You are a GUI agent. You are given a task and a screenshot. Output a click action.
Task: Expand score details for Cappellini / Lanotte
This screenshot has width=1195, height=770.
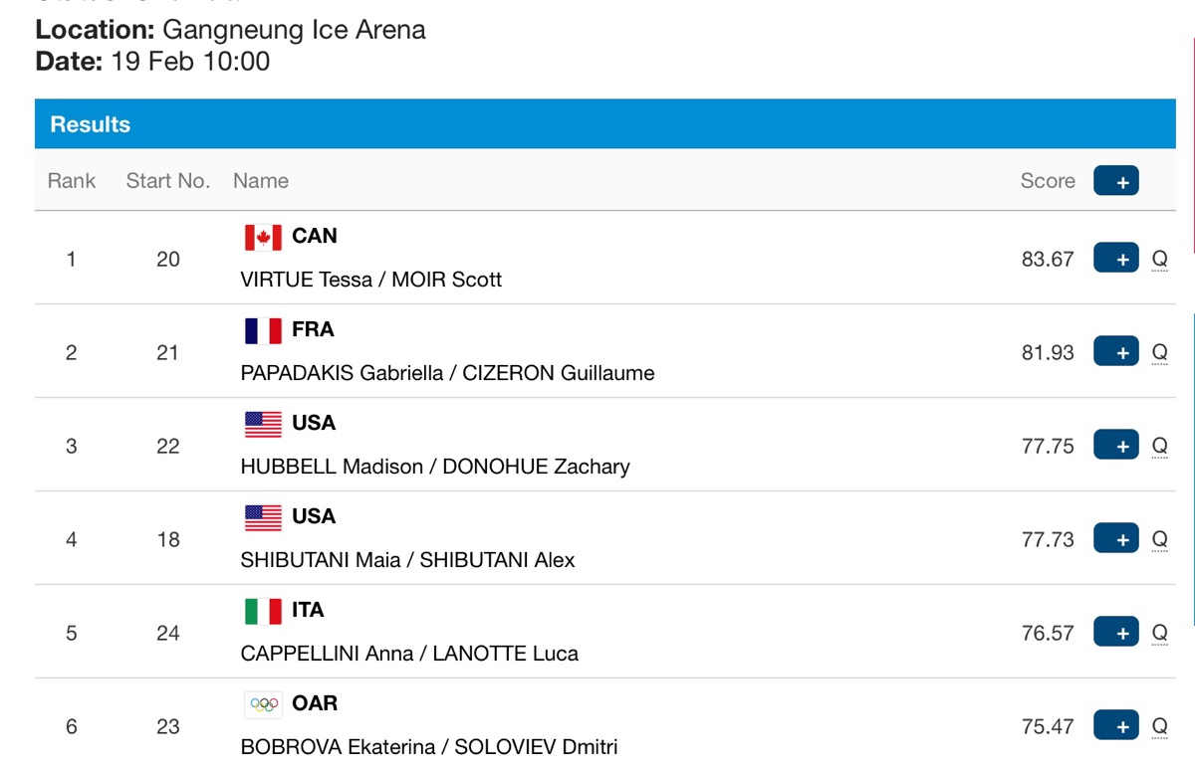tap(1115, 633)
